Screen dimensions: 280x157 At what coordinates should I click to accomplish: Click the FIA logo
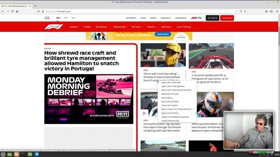[x=47, y=18]
